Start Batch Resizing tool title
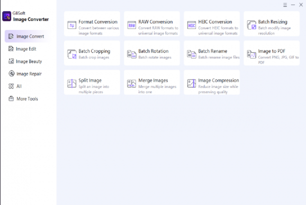The width and height of the screenshot is (306, 205). coord(272,22)
